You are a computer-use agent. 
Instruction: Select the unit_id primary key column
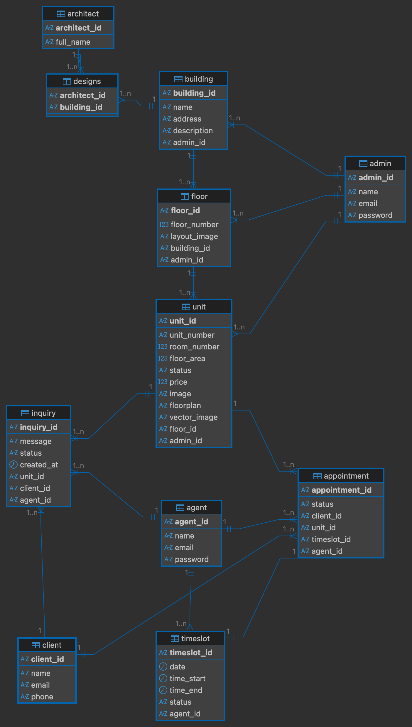click(x=183, y=321)
